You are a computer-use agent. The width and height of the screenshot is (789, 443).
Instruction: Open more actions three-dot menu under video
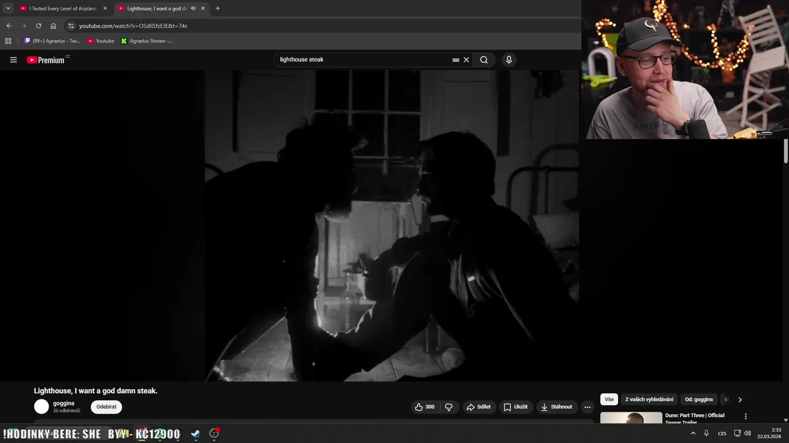(587, 407)
